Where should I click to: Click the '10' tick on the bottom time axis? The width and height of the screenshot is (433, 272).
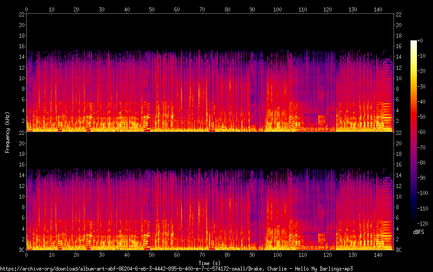[x=51, y=255]
